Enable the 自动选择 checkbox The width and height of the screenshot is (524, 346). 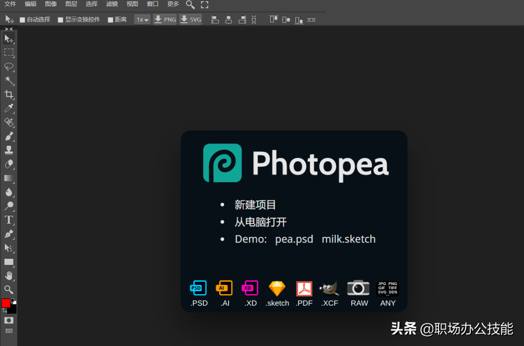click(x=22, y=20)
